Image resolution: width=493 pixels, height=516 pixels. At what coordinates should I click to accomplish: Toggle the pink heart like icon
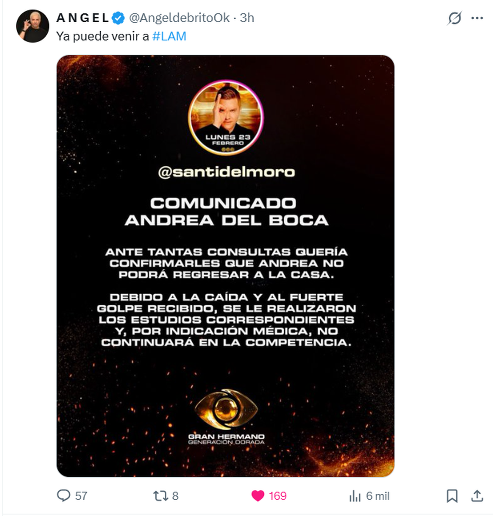(x=258, y=496)
